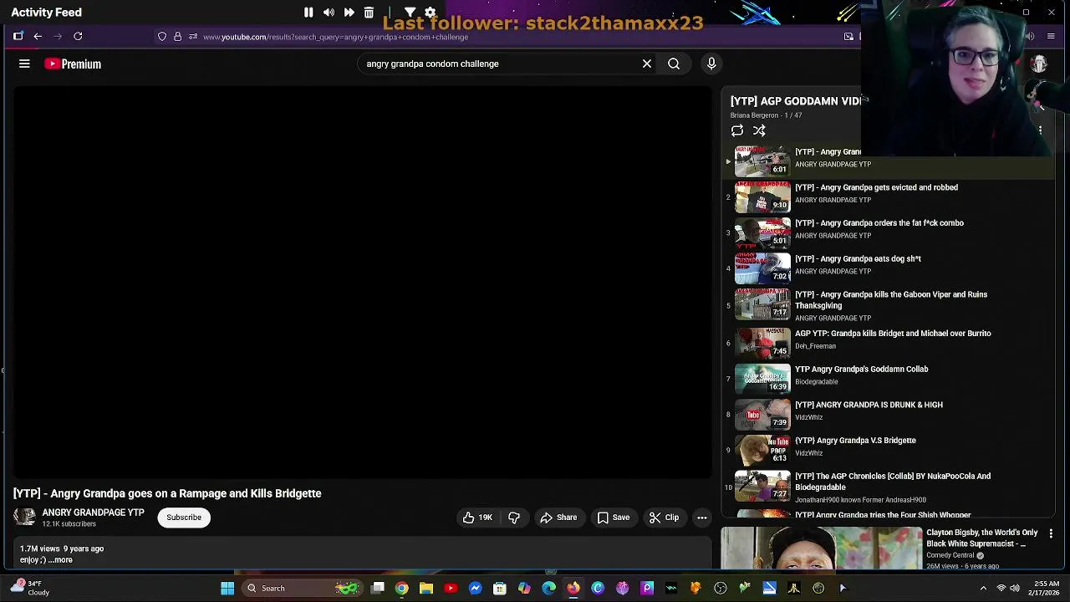Switch to Firefox in taskbar
This screenshot has height=602, width=1070.
coord(573,588)
